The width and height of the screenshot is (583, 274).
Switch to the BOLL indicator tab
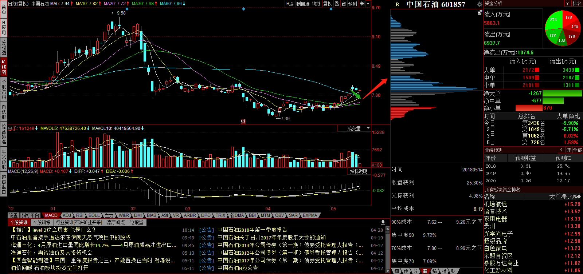tap(94, 215)
